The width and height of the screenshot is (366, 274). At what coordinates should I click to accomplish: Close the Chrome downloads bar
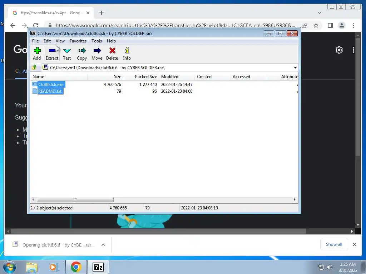tap(354, 244)
